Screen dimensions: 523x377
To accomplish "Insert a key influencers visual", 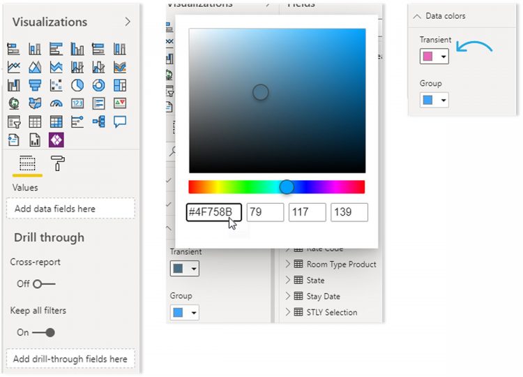I will point(77,121).
